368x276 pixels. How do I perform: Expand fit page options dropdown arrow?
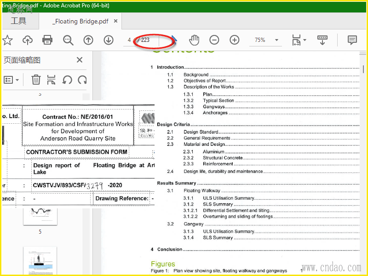(x=305, y=40)
